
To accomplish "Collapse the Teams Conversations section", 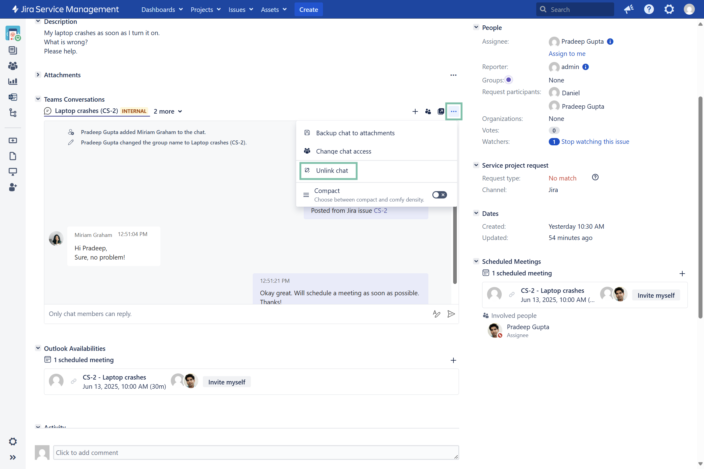I will 38,99.
